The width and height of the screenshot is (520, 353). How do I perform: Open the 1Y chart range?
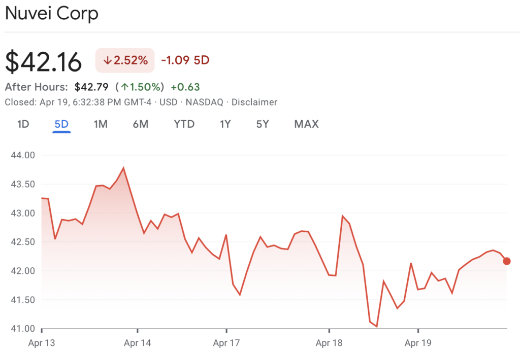[225, 124]
